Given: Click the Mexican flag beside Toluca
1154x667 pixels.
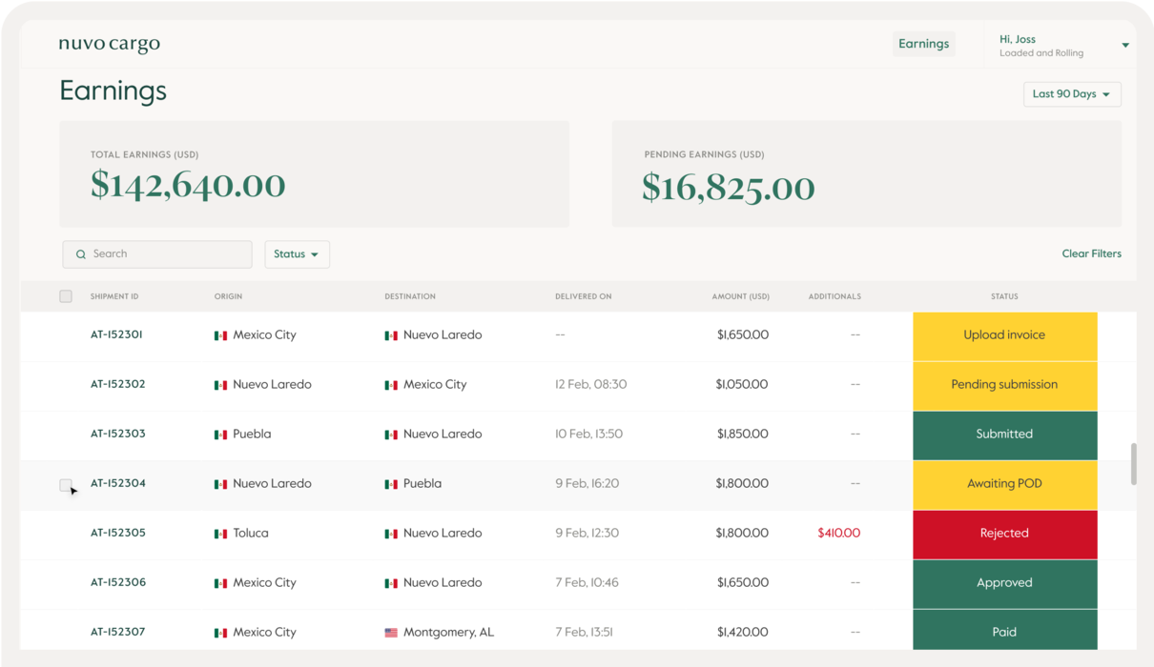Looking at the screenshot, I should (x=219, y=533).
